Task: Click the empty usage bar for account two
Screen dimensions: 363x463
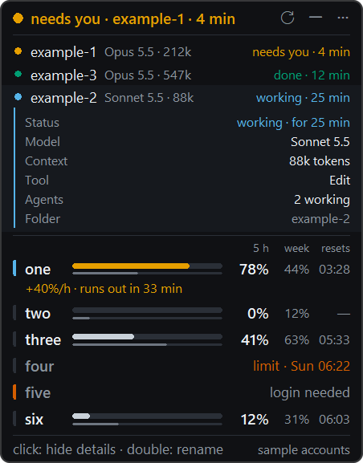Action: coord(147,310)
